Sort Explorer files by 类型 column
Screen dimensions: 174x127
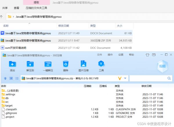click(93, 26)
